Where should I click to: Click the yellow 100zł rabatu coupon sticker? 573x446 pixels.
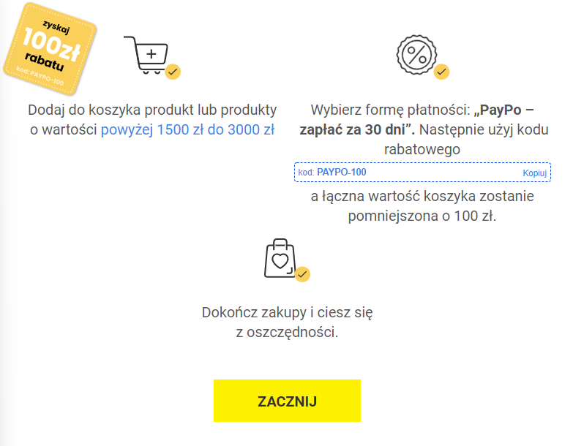[50, 49]
